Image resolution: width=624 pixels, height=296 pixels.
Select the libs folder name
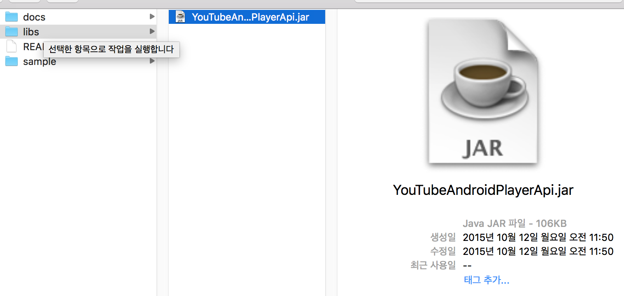coord(31,32)
